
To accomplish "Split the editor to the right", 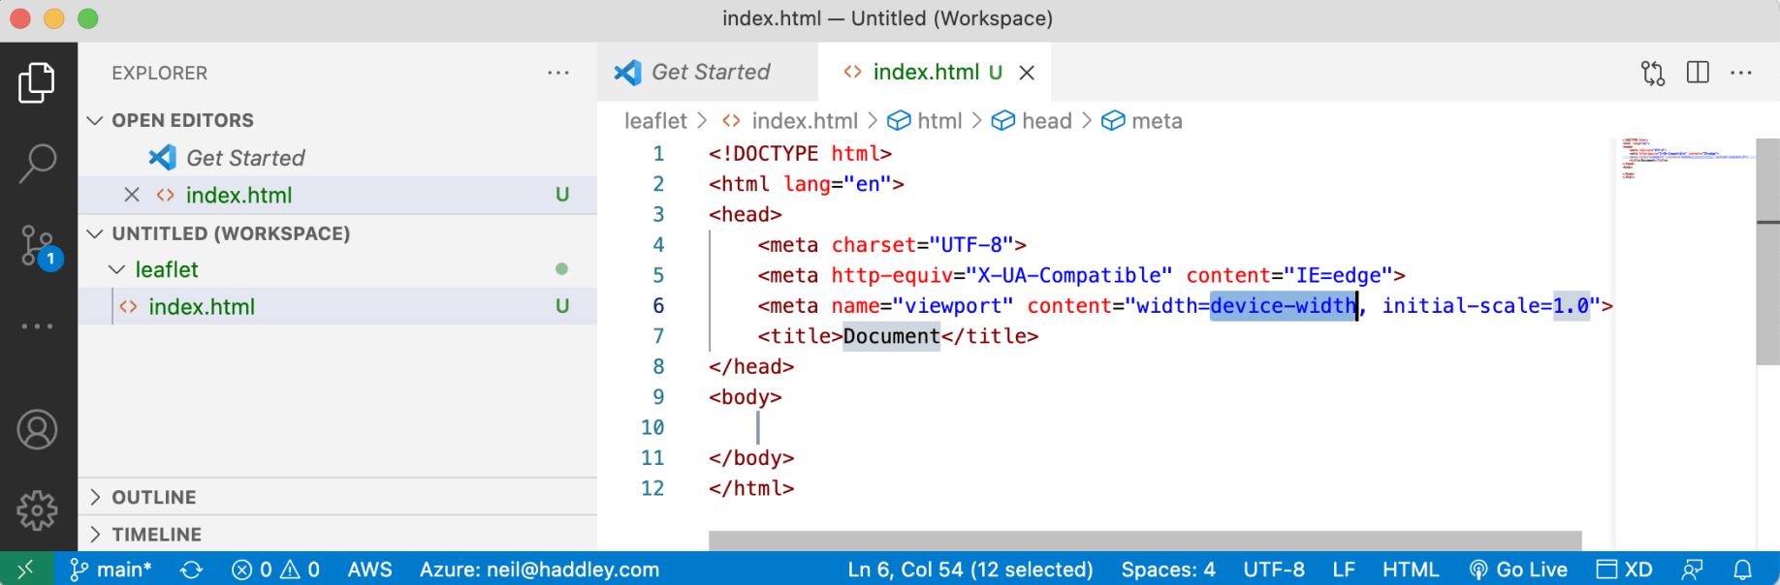I will click(x=1698, y=73).
